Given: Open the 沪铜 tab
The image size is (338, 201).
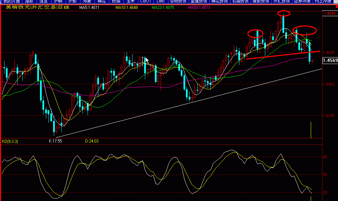Looking at the screenshot, I should [x=58, y=1].
